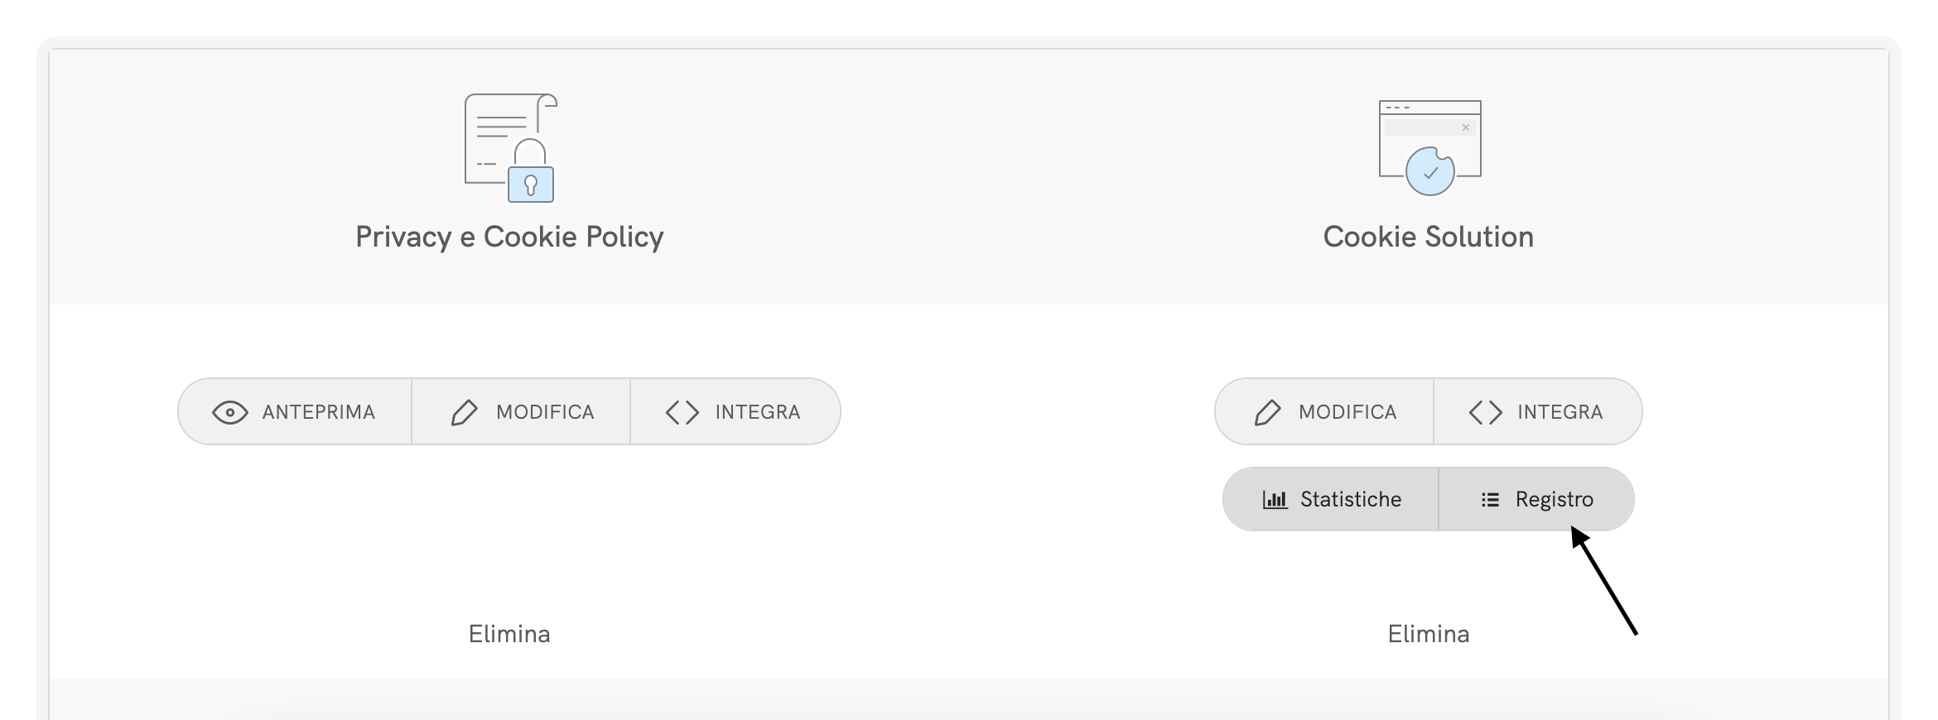Select the Privacy e Cookie Policy heading
This screenshot has width=1938, height=720.
tap(509, 237)
